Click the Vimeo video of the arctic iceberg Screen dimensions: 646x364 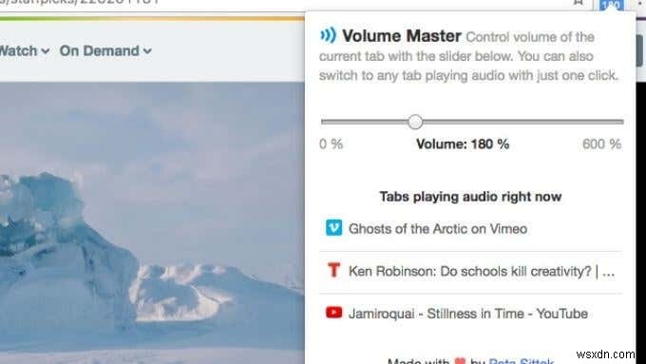[x=152, y=222]
